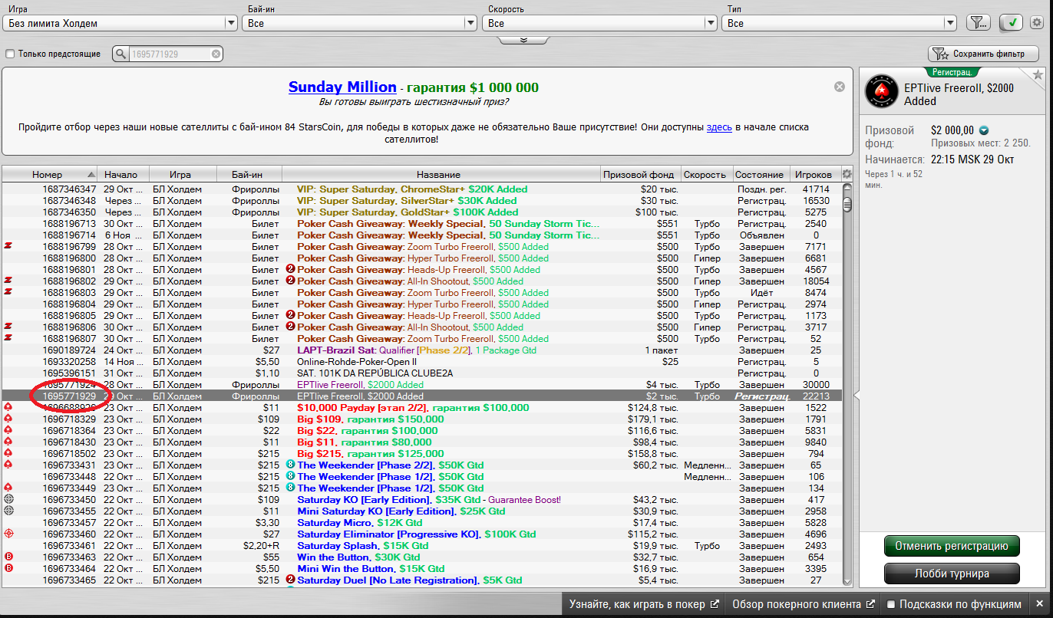The image size is (1053, 618).
Task: Expand the 'Игра' dropdown
Action: coord(230,23)
